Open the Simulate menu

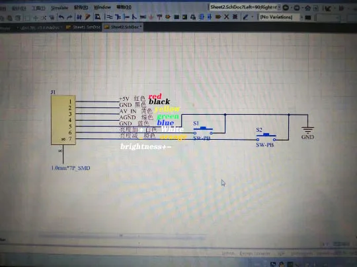click(x=59, y=8)
